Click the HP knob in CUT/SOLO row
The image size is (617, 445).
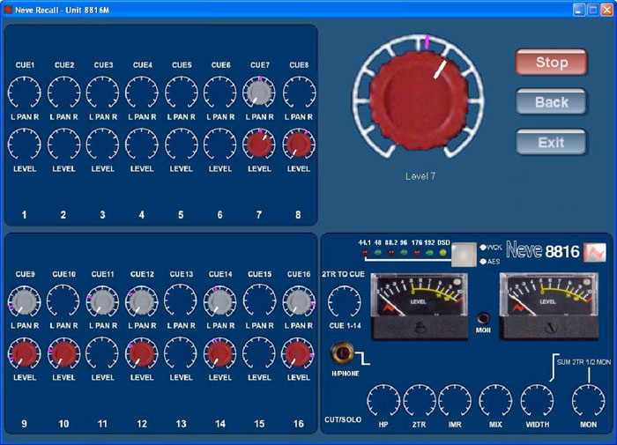click(x=382, y=401)
